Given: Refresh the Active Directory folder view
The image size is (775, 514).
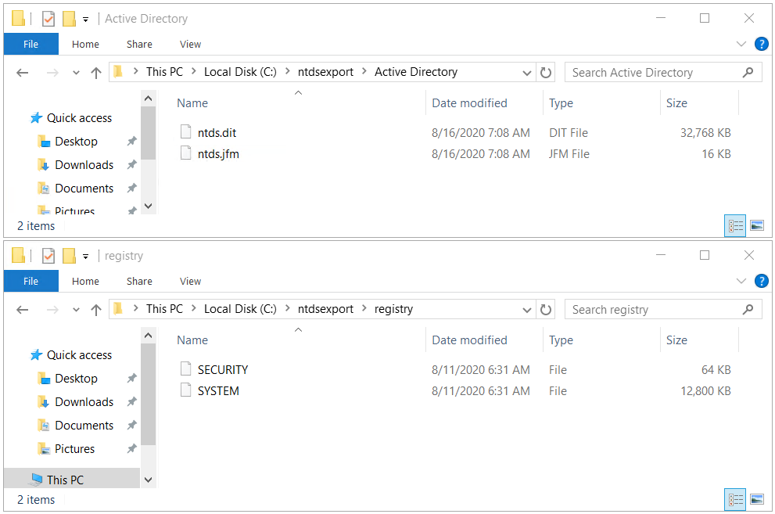Looking at the screenshot, I should click(546, 73).
